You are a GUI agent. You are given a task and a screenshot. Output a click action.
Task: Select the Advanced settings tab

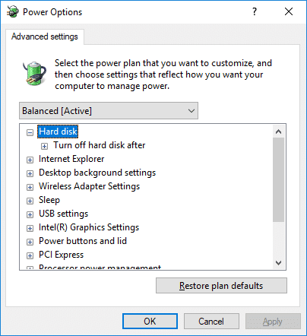pyautogui.click(x=45, y=36)
